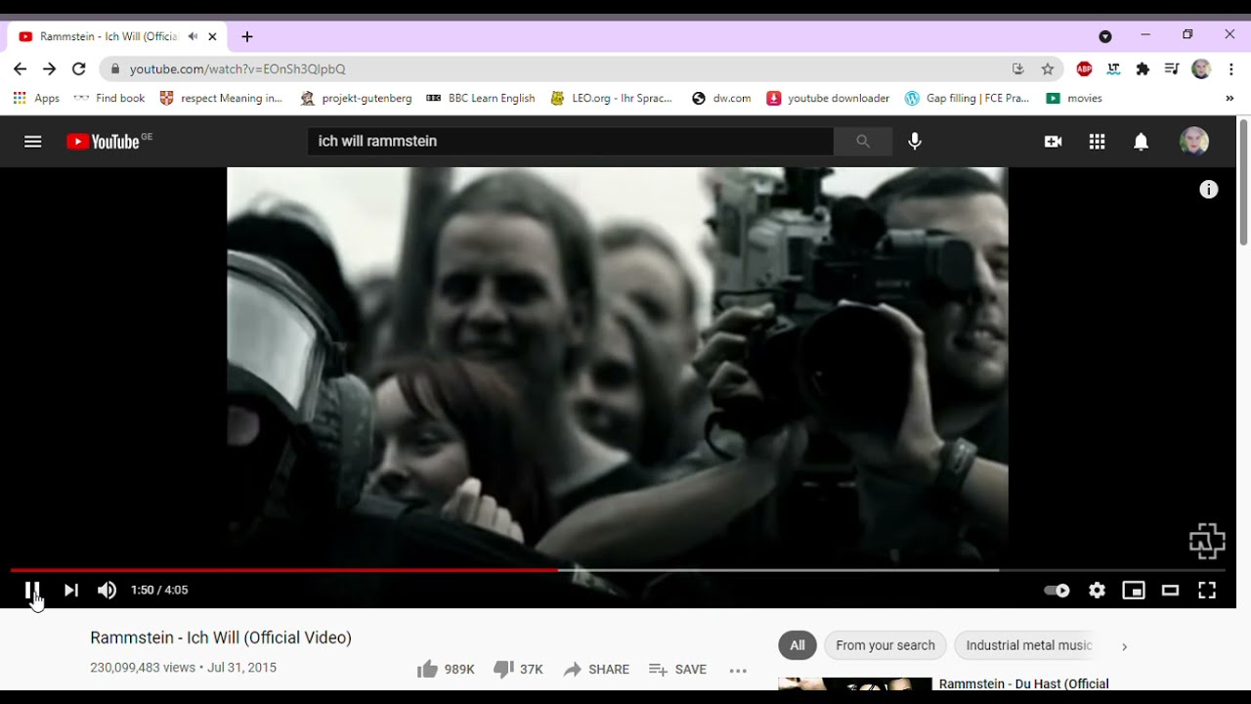Open youtube downloader bookmark
The width and height of the screenshot is (1251, 704).
(828, 98)
